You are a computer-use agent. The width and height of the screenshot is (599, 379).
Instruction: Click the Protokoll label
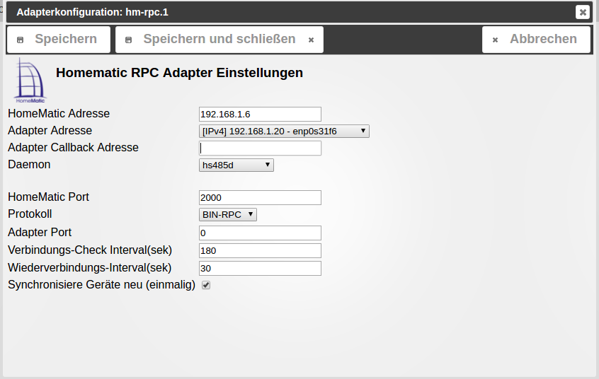30,214
